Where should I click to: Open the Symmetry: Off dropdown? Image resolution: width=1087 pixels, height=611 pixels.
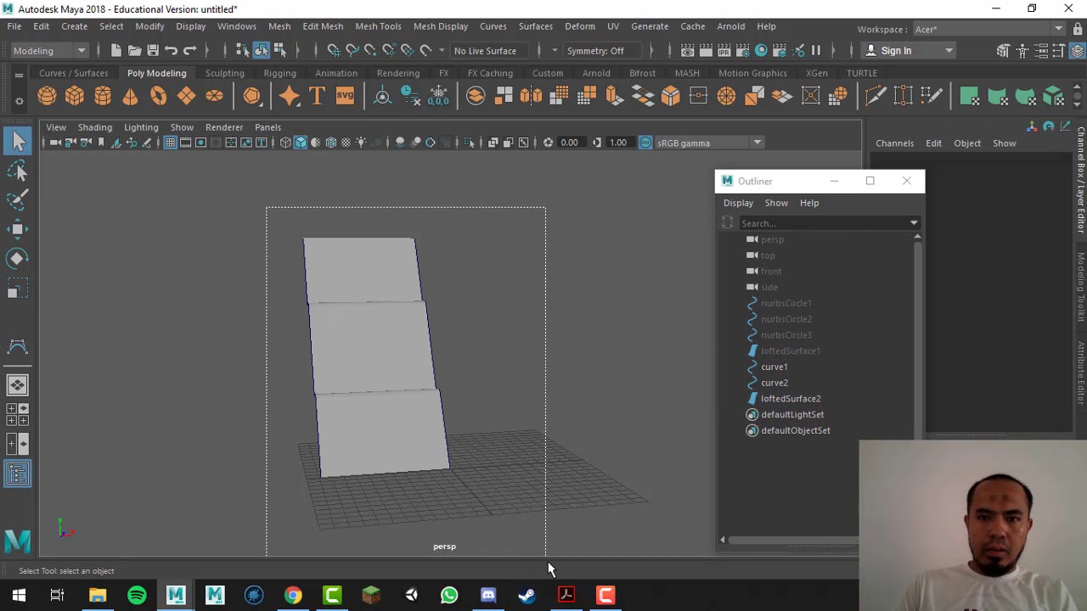click(602, 51)
